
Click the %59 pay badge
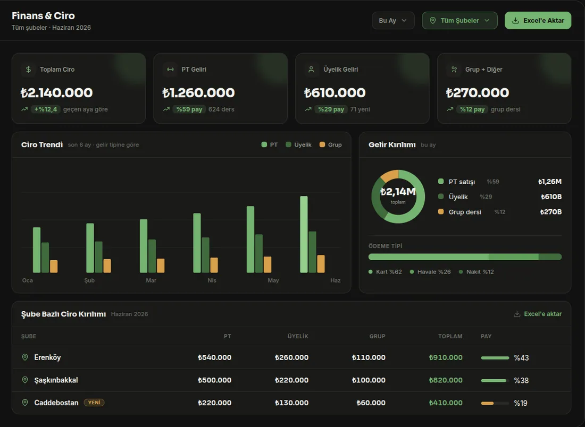(x=189, y=109)
